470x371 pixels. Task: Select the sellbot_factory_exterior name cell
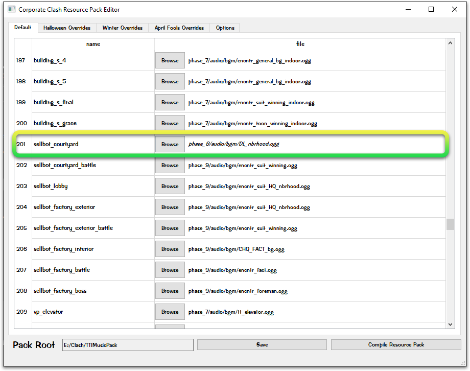pyautogui.click(x=93, y=207)
